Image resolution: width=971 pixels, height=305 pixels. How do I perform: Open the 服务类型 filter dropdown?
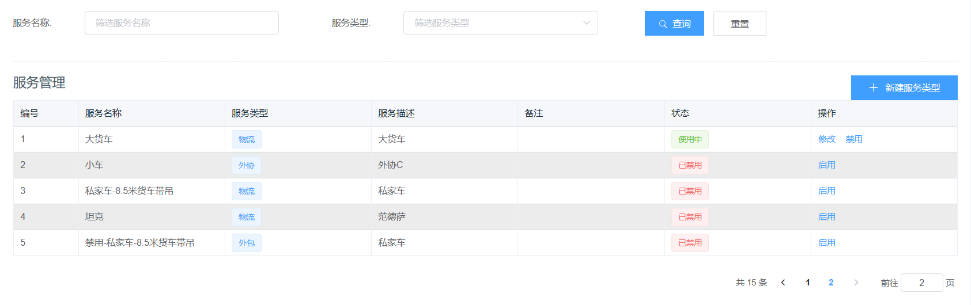coord(500,23)
